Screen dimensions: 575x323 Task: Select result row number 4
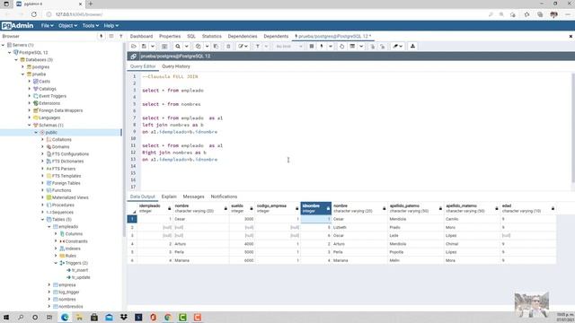click(132, 244)
